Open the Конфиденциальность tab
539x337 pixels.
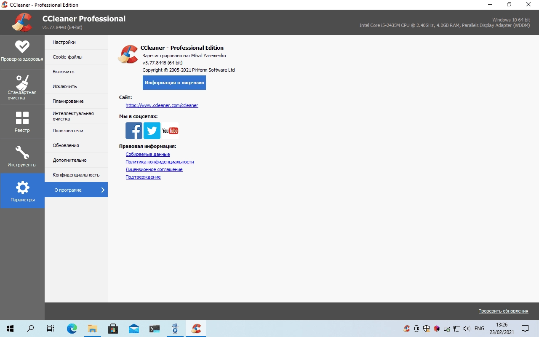(76, 175)
